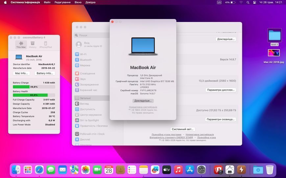Open Music app in the Dock
This screenshot has height=178, width=286.
click(x=178, y=170)
